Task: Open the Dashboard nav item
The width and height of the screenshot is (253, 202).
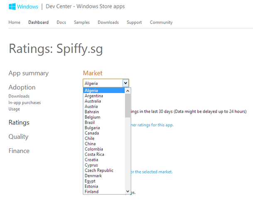Action: pos(39,22)
